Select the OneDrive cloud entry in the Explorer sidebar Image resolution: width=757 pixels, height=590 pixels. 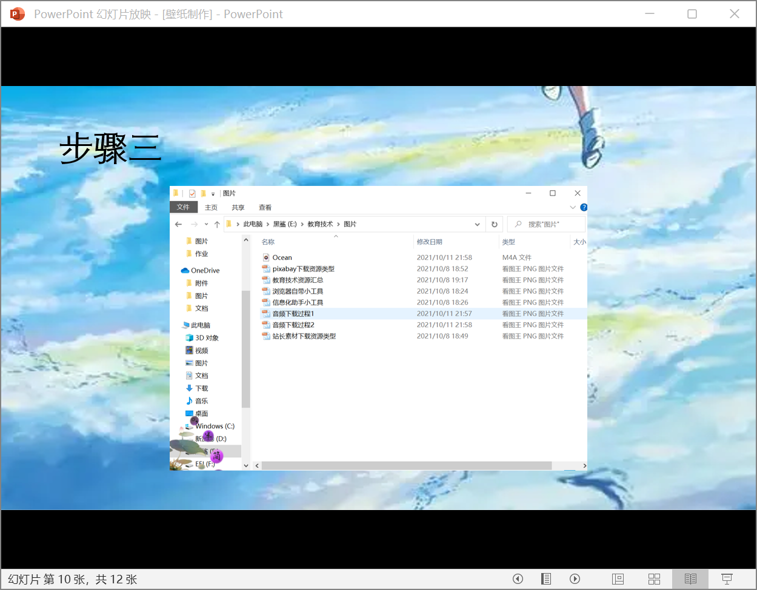(x=201, y=271)
